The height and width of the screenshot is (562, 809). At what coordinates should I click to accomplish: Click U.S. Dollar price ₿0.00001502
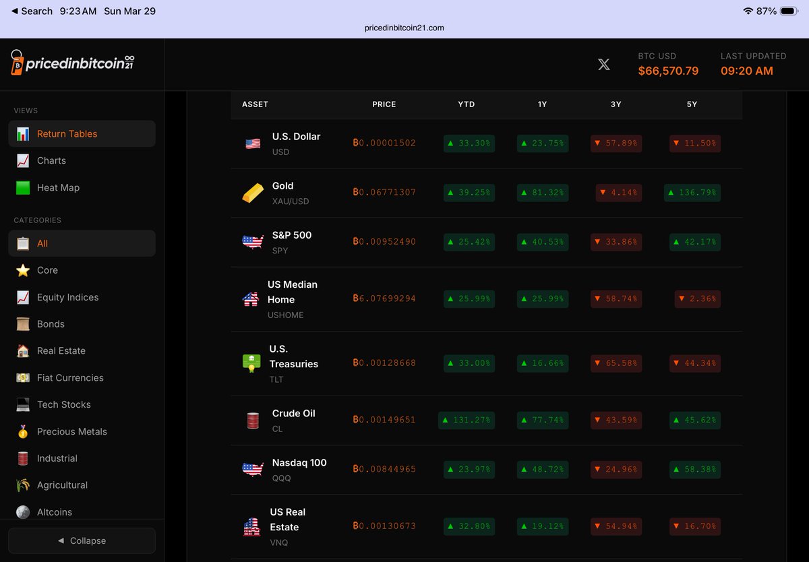[x=384, y=143]
